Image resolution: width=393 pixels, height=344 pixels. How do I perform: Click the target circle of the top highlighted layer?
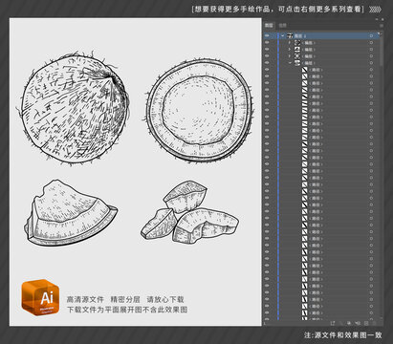[371, 36]
